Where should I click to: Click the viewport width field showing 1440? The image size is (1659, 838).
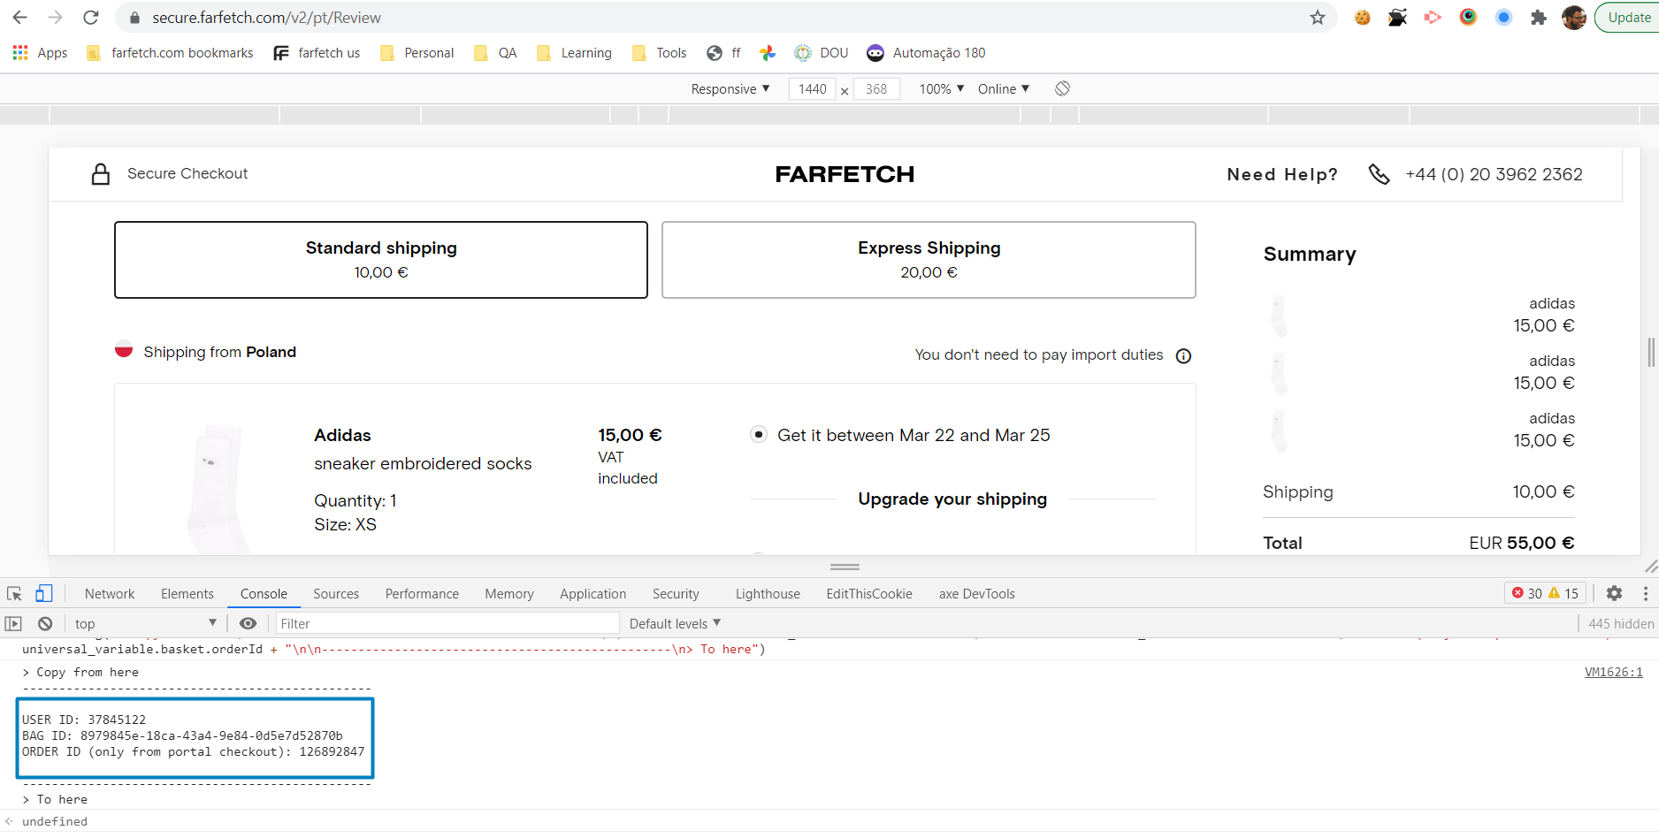(812, 88)
